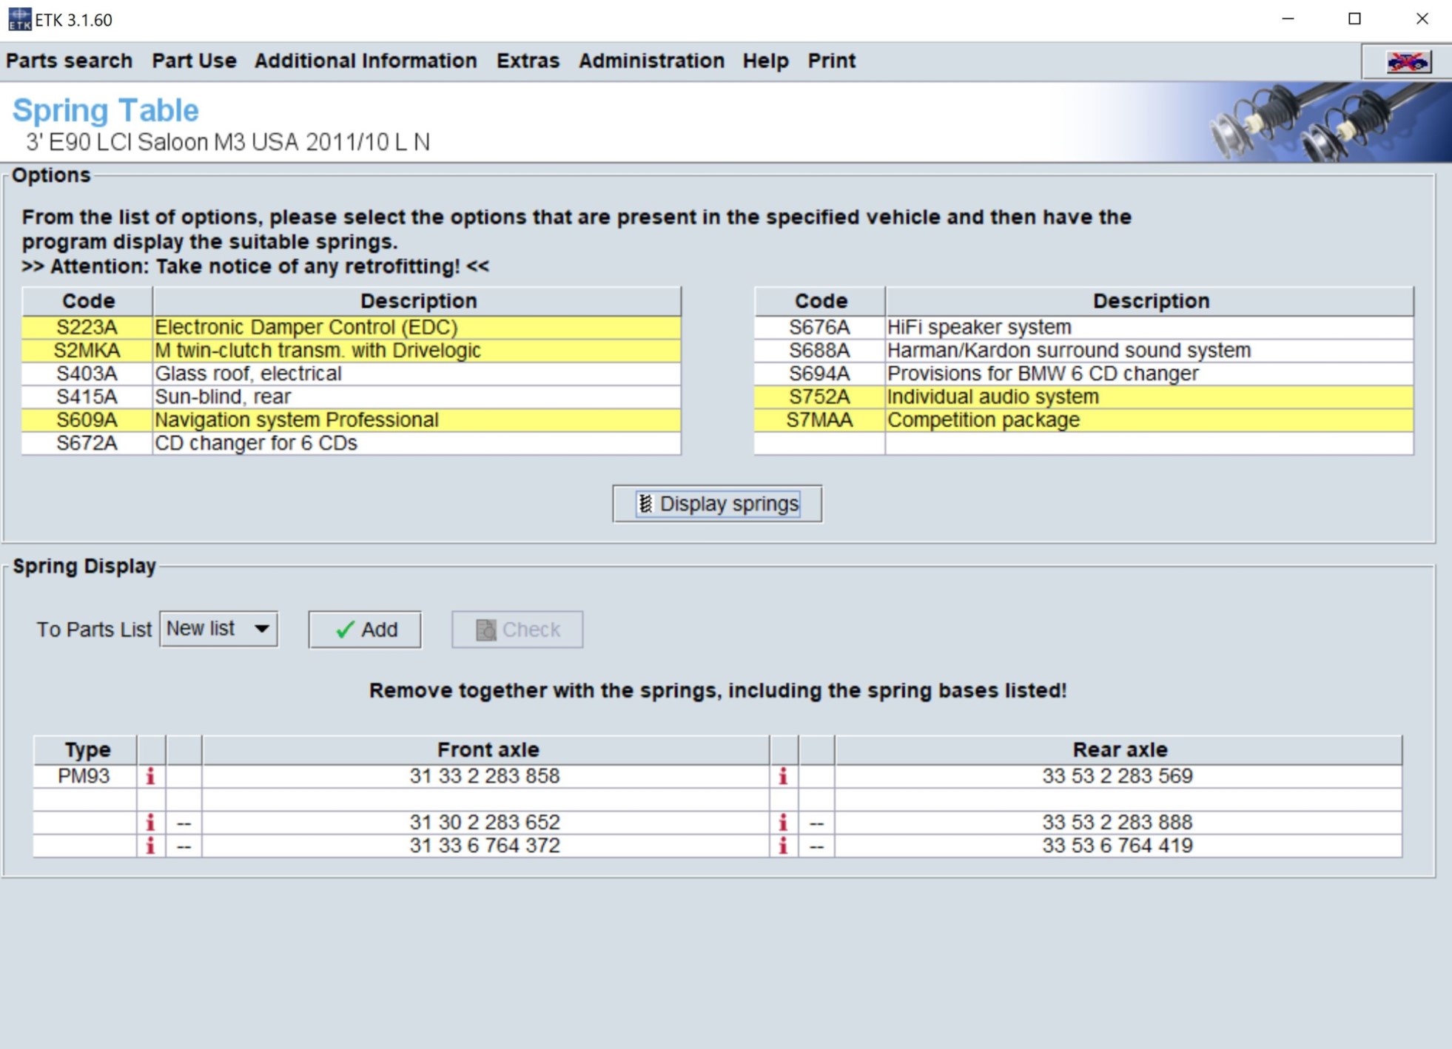Click the Display springs button

[x=717, y=504]
